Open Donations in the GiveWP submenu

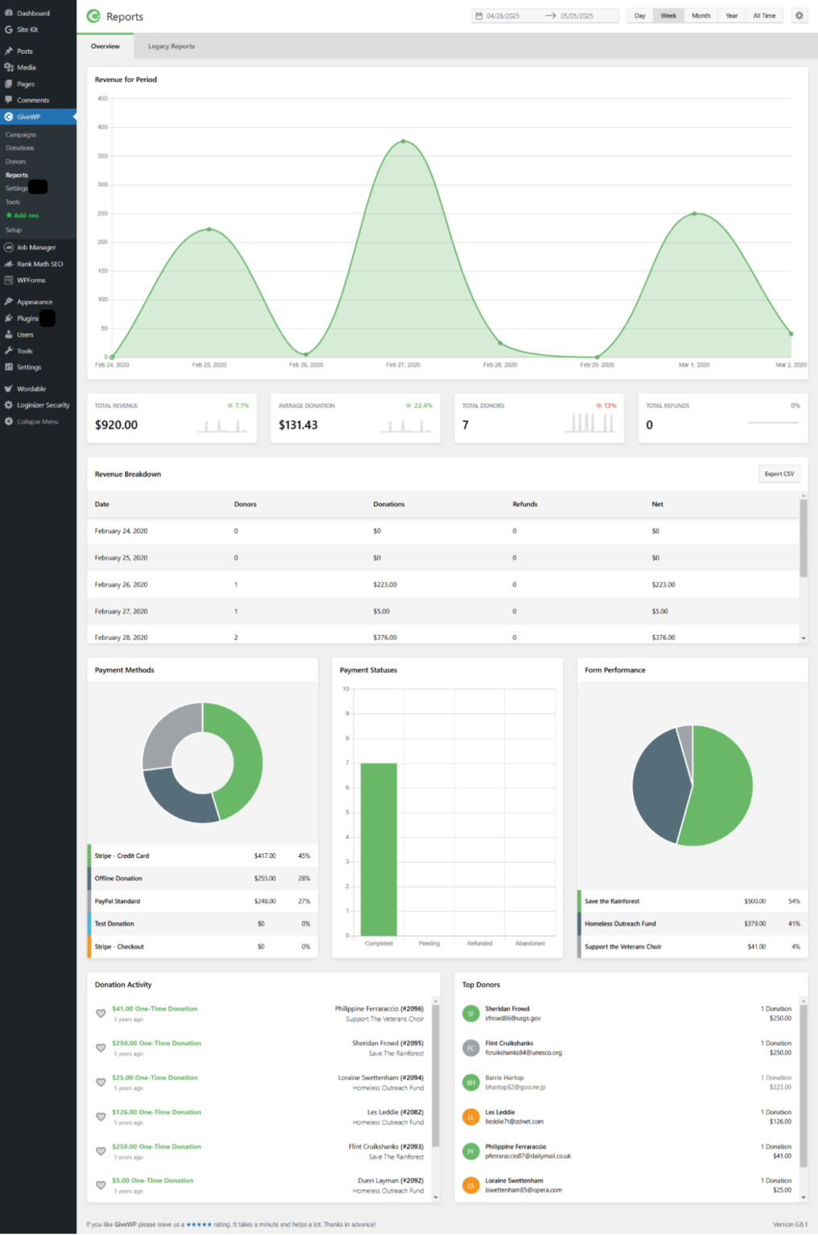[20, 148]
